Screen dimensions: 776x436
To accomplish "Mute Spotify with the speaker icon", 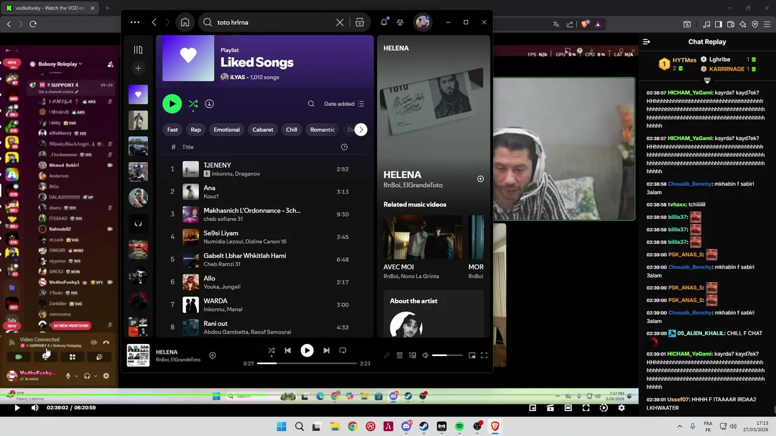I will [425, 355].
